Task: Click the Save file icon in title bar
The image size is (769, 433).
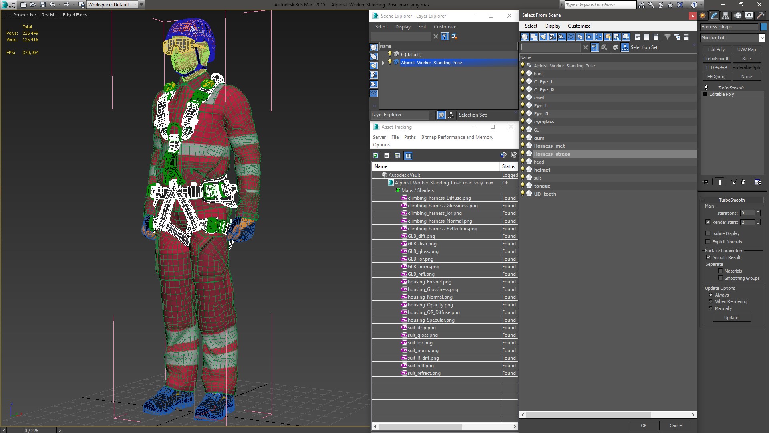Action: 43,5
